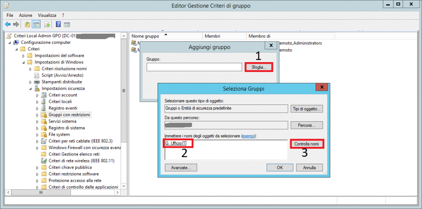This screenshot has width=422, height=209.
Task: Click the esempi link
Action: (x=249, y=136)
